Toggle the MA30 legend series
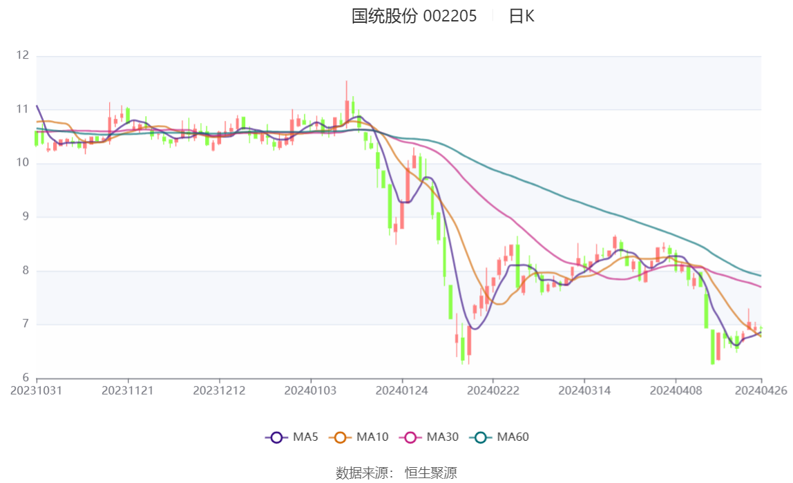The height and width of the screenshot is (483, 793). [429, 437]
